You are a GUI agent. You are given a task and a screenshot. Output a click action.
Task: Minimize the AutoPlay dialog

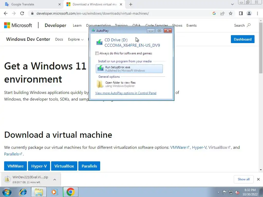pos(151,31)
